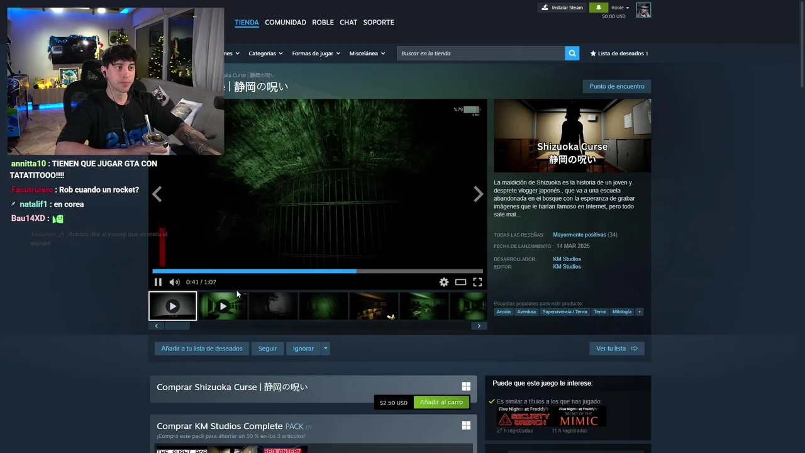Open COMUNIDAD menu

(x=286, y=22)
